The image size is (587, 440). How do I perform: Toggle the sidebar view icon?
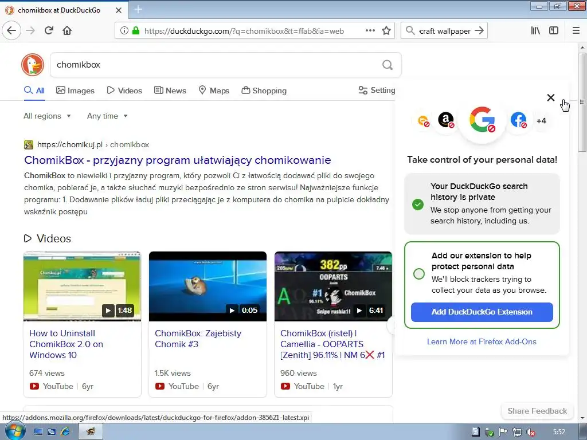(x=554, y=31)
